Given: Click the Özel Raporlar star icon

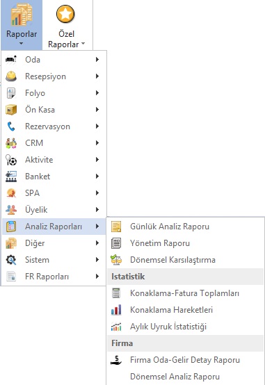Looking at the screenshot, I should [x=65, y=14].
